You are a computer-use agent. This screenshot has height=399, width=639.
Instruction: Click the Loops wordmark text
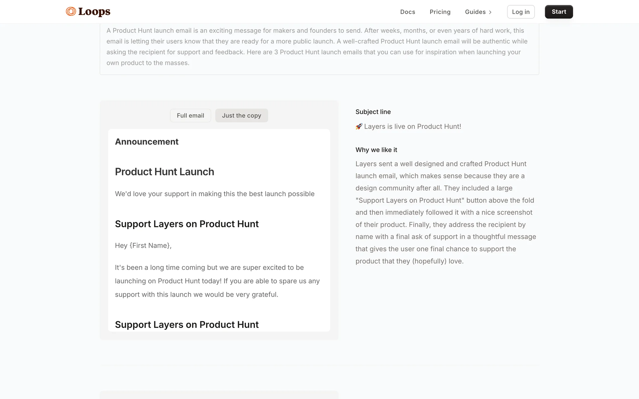(x=94, y=12)
